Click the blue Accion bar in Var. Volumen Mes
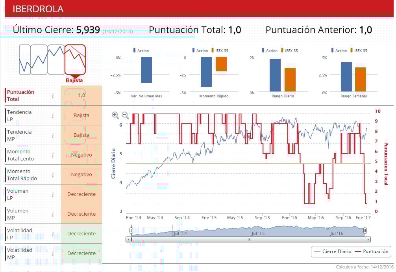The image size is (396, 272). coord(146,70)
